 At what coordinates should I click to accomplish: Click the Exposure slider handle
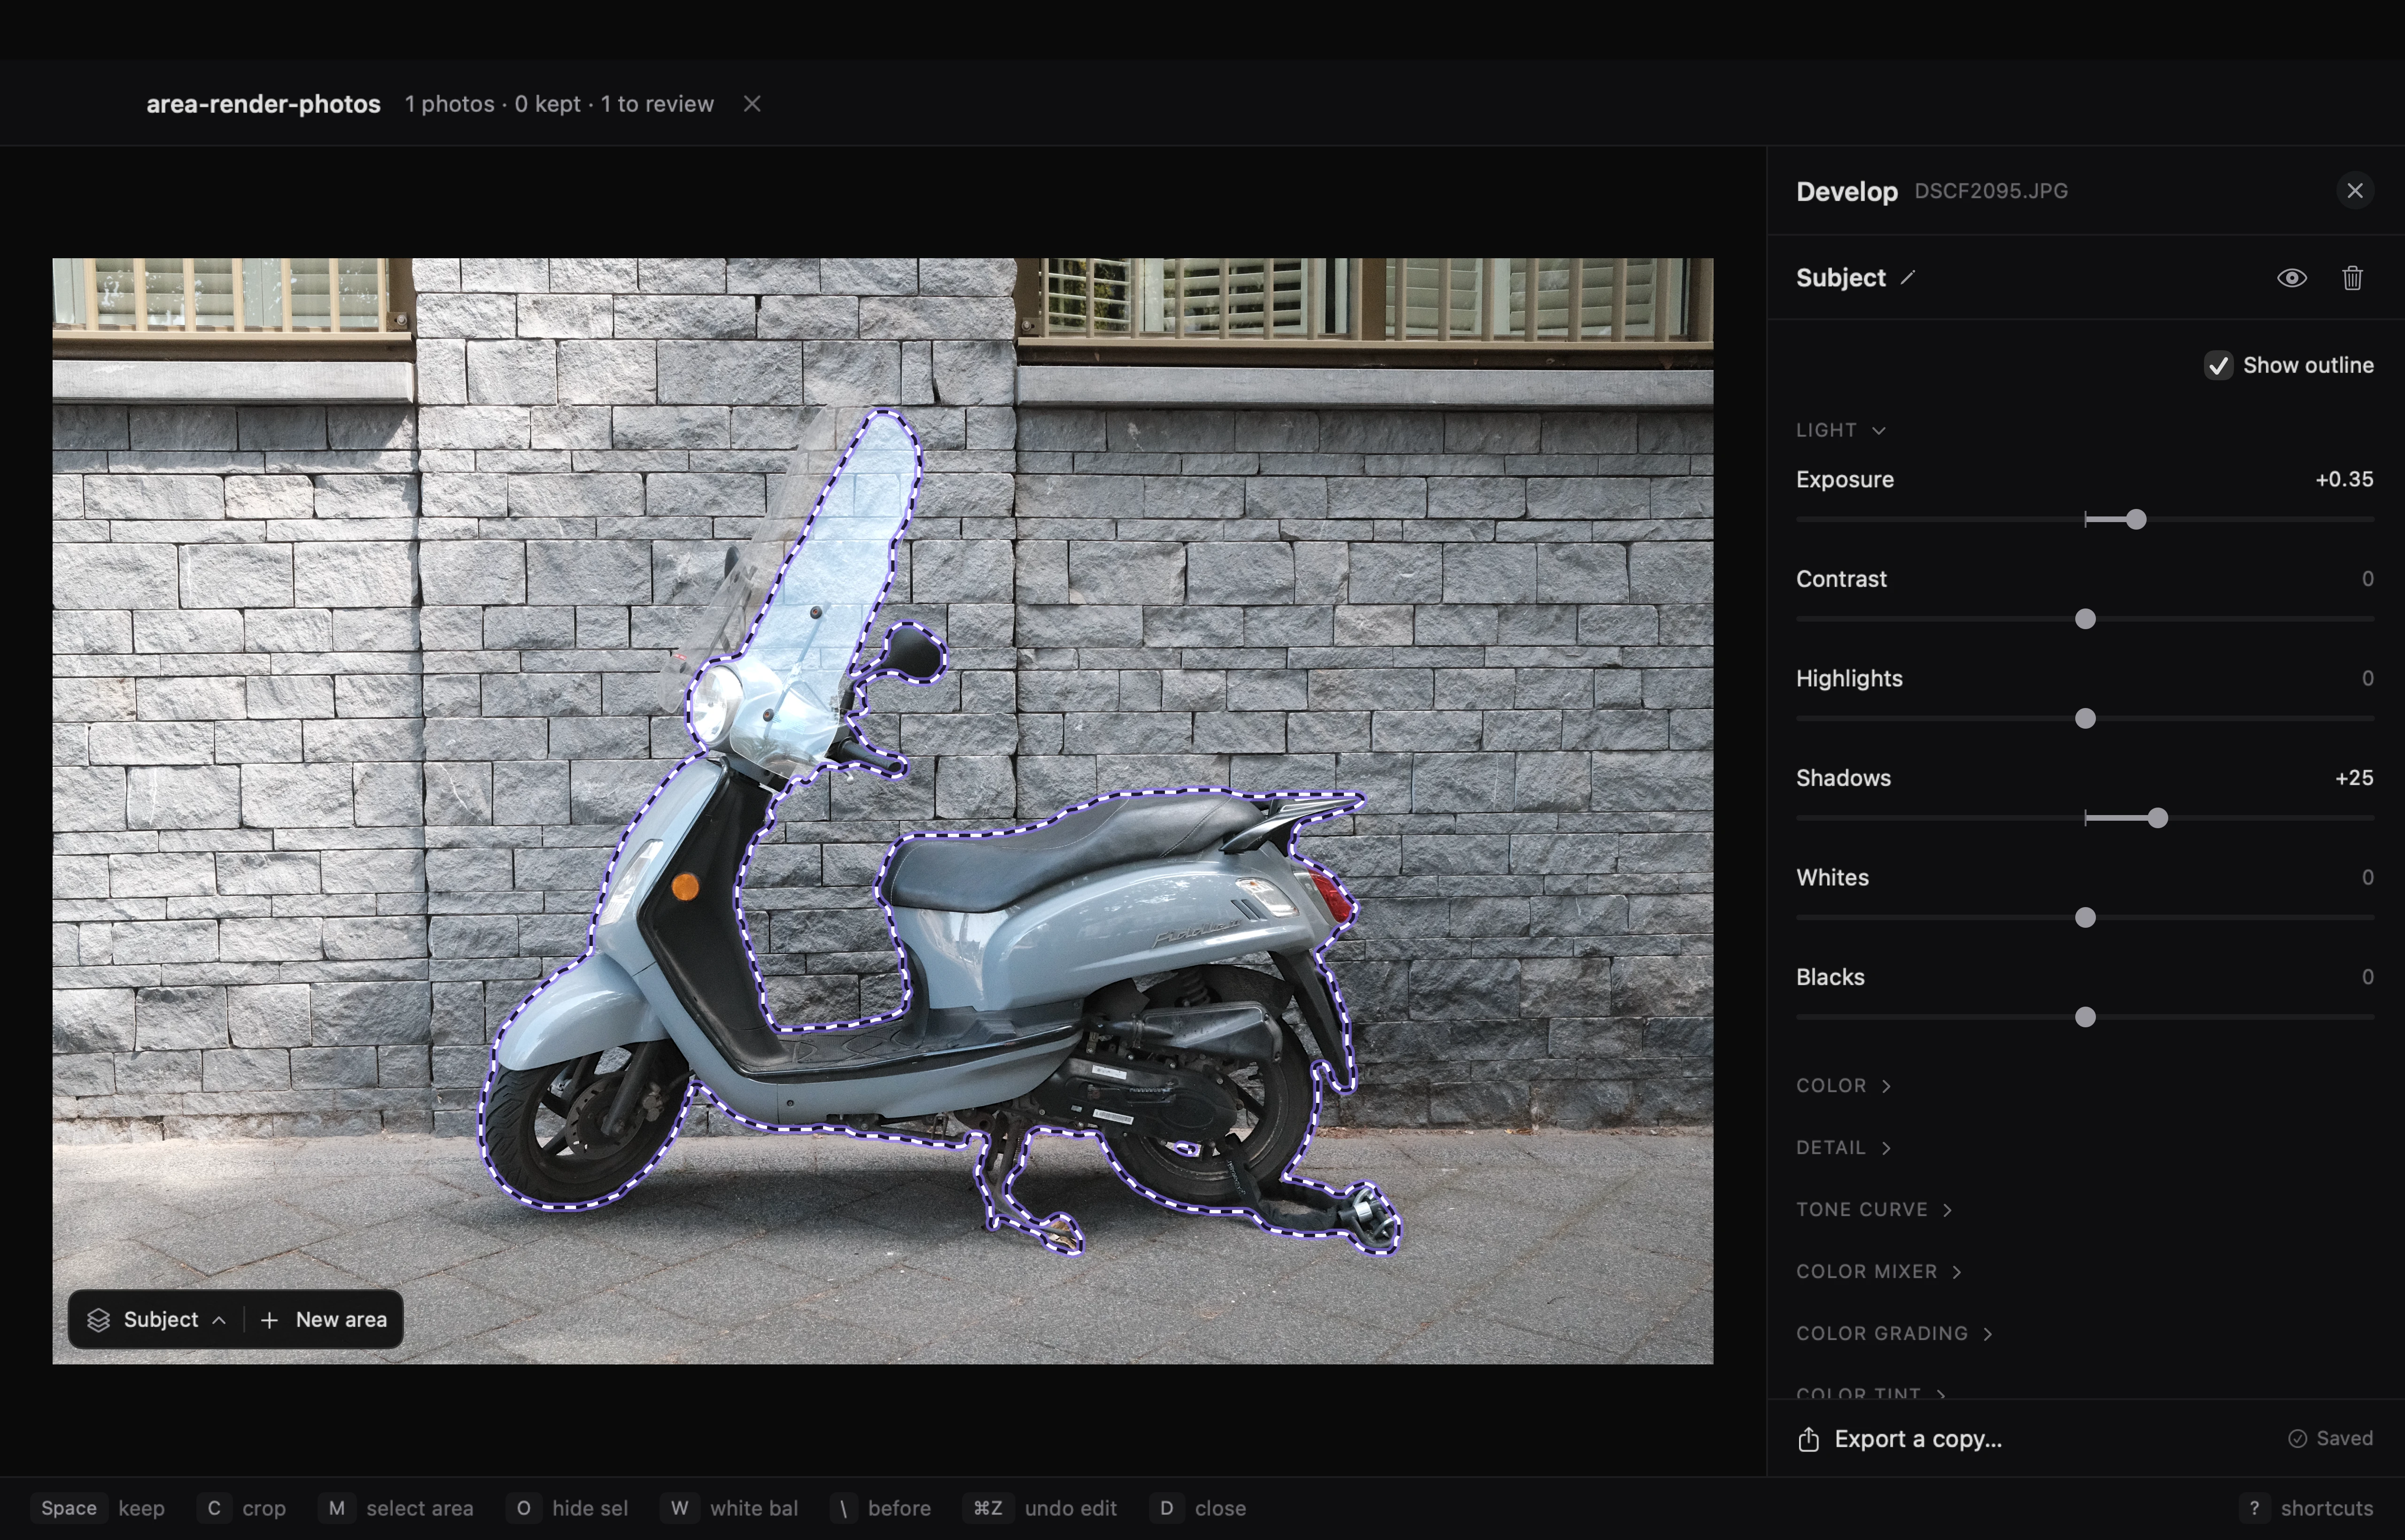point(2136,520)
